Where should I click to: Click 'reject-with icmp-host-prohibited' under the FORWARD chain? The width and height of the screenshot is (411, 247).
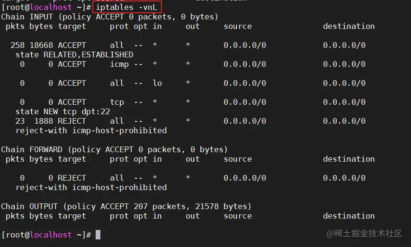91,188
